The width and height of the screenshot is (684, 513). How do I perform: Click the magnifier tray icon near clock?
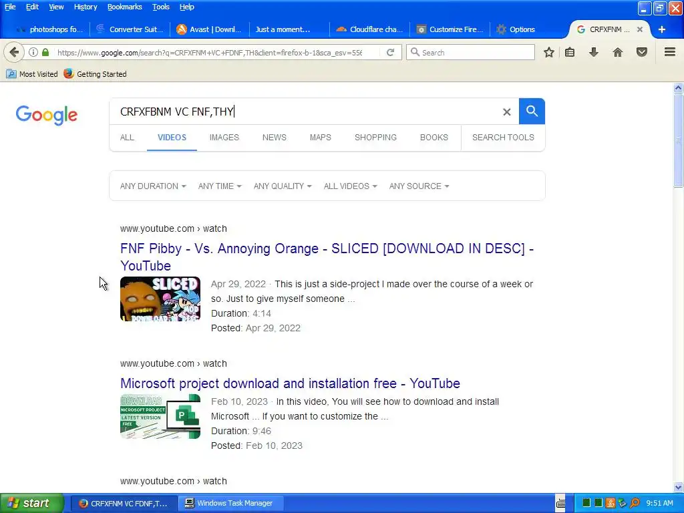[635, 504]
